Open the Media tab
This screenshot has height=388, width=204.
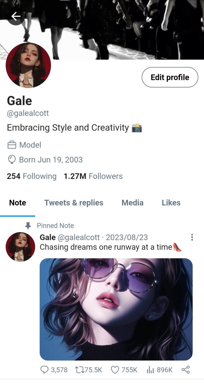(132, 203)
